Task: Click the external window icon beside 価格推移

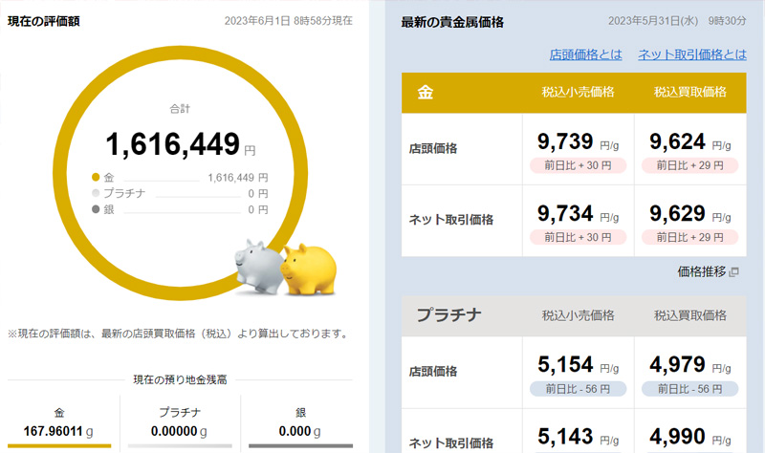Action: (x=733, y=272)
